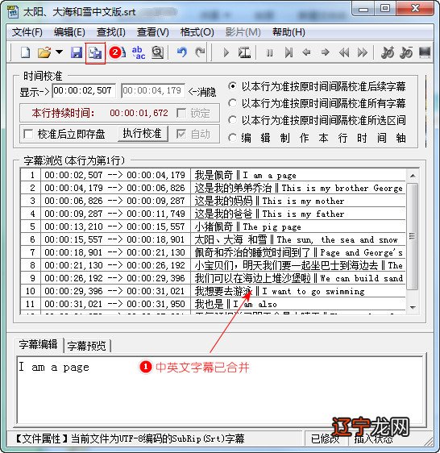This screenshot has width=440, height=453.
Task: Select subtitle row 11 我也是
Action: pos(214,304)
